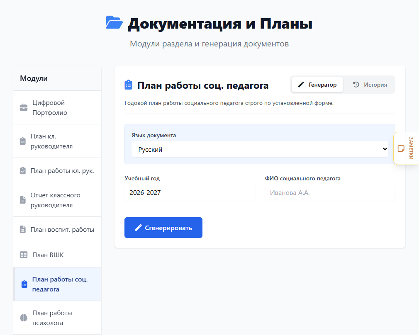Open Отчет классного руководителя module
Screen dimensions: 419x335
pyautogui.click(x=57, y=200)
